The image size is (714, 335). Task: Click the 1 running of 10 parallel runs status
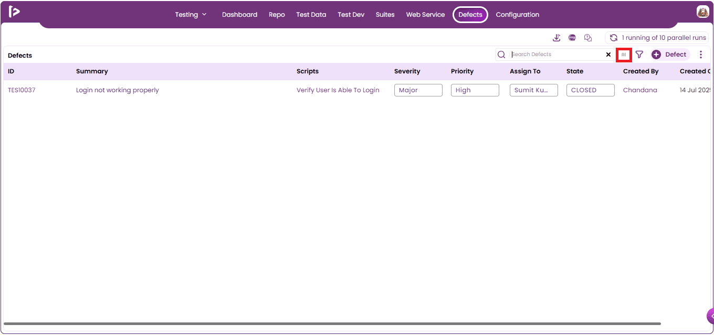[x=657, y=38]
